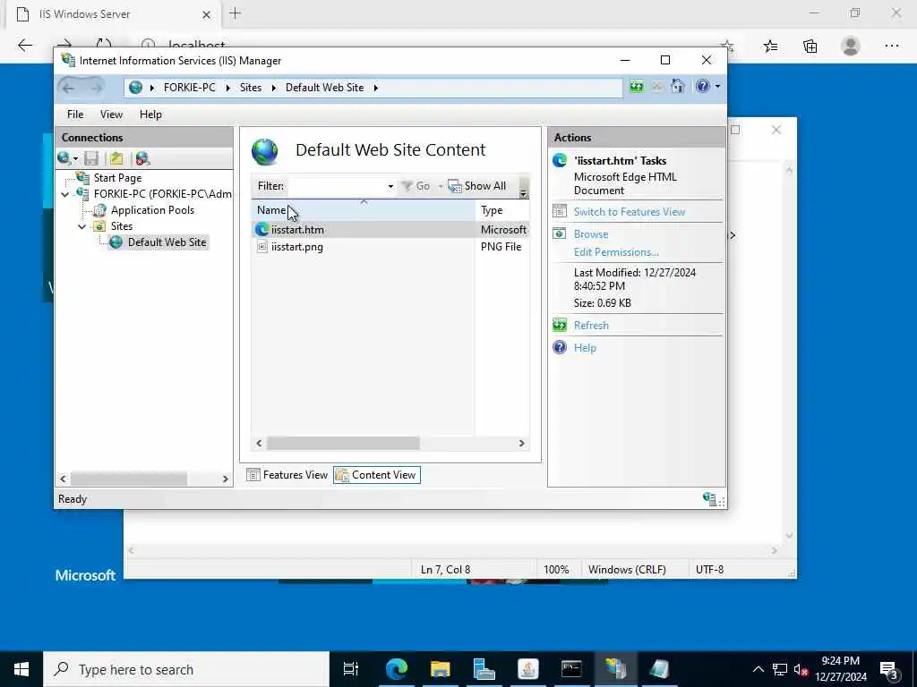Expand the breadcrumb arrow after Default Web Site
Viewport: 917px width, 687px height.
[x=375, y=88]
